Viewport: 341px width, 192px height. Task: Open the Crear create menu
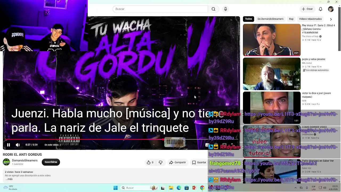(307, 9)
